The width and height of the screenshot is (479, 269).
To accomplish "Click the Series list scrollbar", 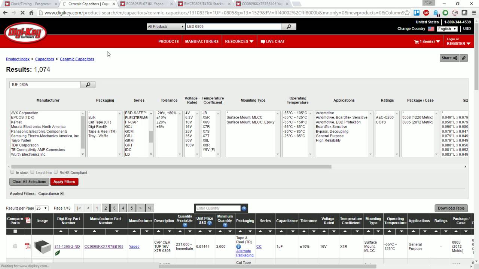I will [x=151, y=136].
